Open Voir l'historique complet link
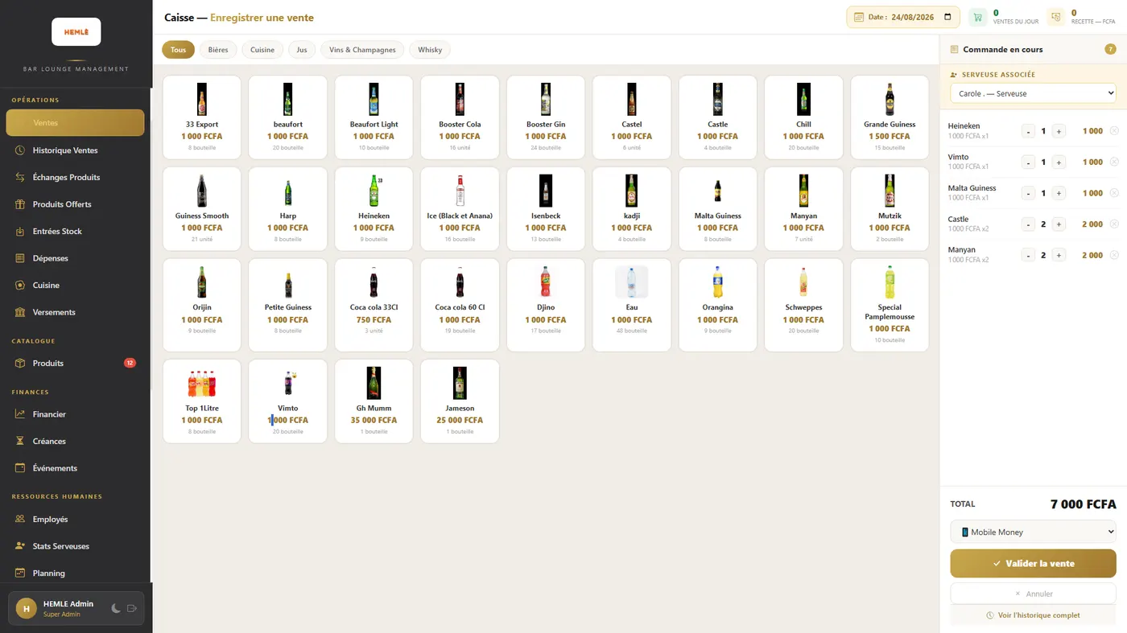The width and height of the screenshot is (1127, 633). click(x=1033, y=615)
